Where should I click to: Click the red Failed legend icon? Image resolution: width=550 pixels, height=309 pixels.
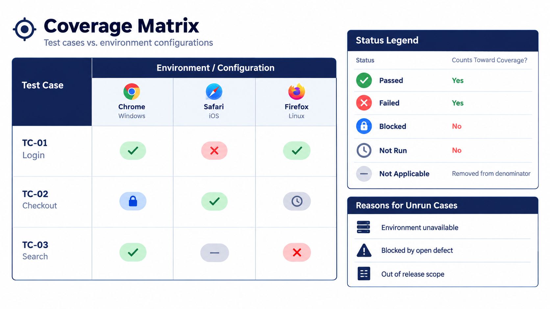coord(364,103)
